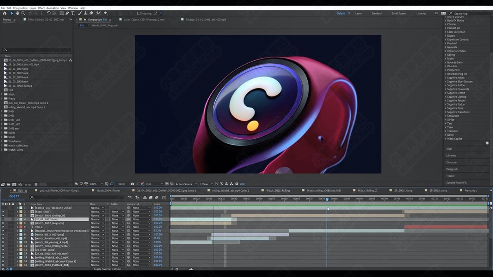Toggle visibility of Watch_SH07_Mograph layer
Screen dimensions: 493x277
tap(3, 223)
